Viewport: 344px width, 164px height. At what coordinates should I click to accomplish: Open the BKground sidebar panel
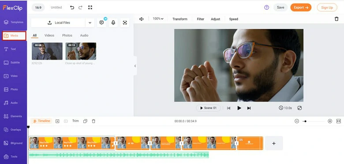[13, 143]
